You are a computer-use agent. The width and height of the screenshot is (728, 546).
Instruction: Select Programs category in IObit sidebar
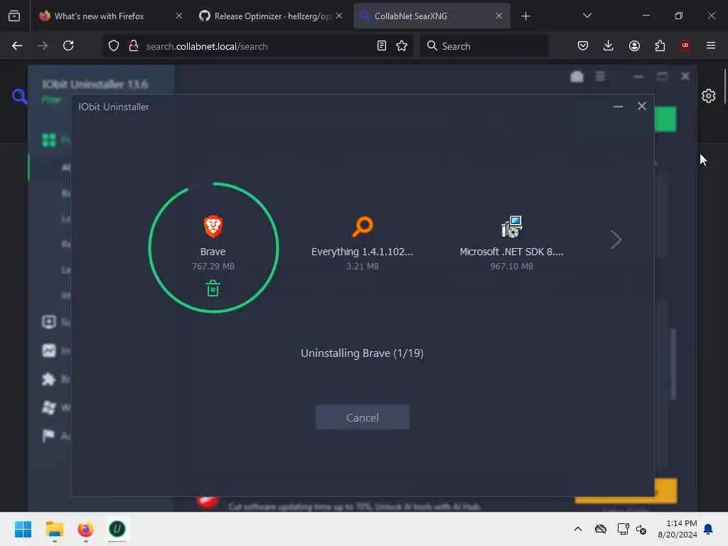point(49,140)
